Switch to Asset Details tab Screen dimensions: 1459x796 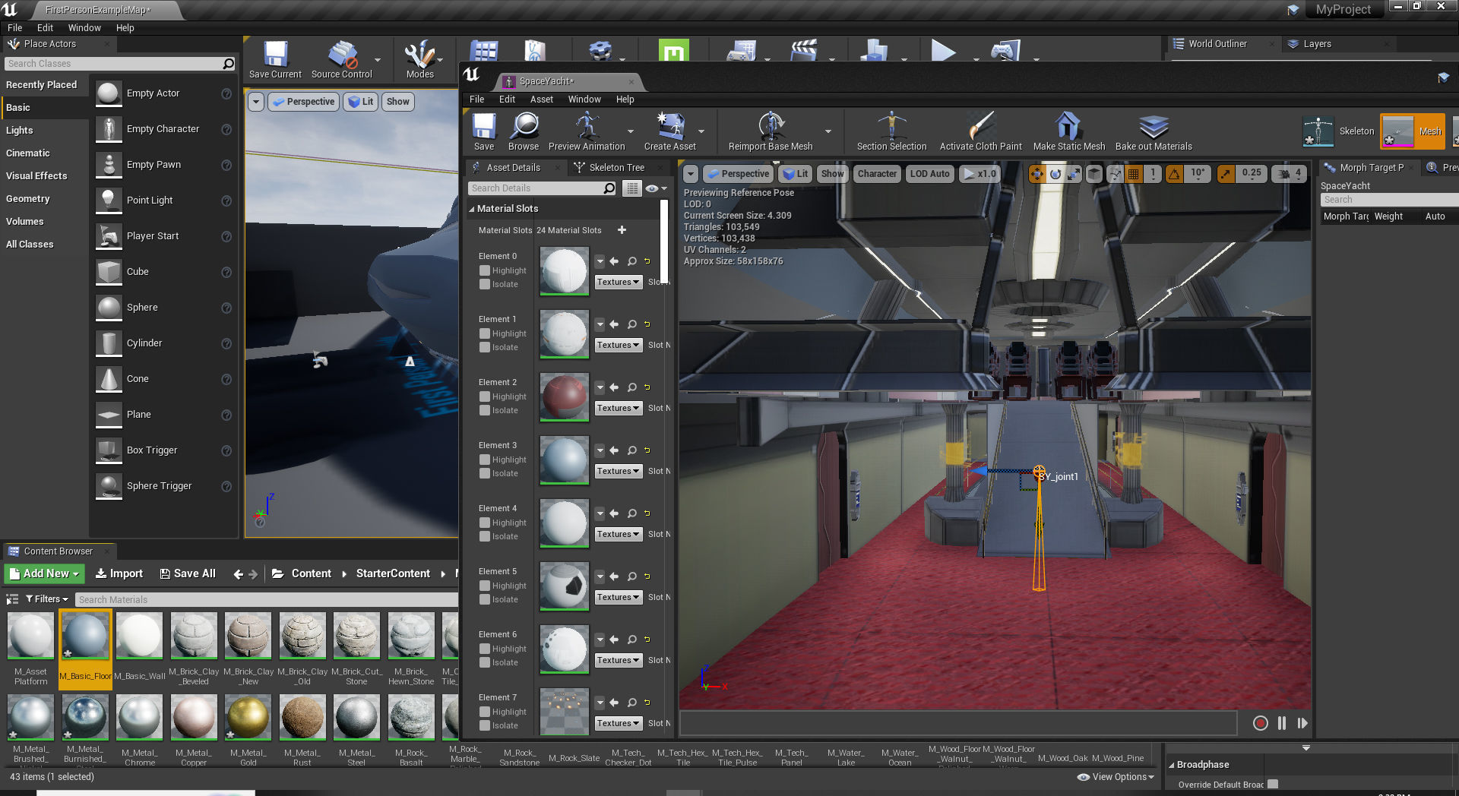[513, 168]
